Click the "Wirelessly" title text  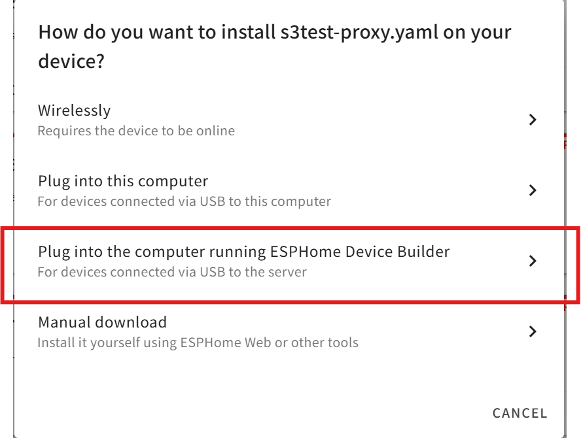pyautogui.click(x=74, y=110)
